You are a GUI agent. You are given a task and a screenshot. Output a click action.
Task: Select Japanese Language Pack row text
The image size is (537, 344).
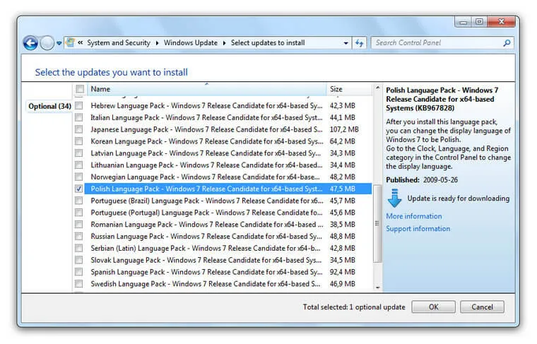(x=206, y=129)
